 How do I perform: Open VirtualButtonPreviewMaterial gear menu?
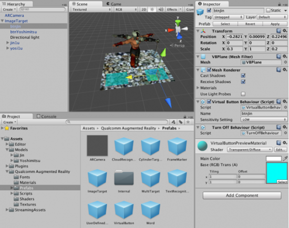tap(285, 143)
